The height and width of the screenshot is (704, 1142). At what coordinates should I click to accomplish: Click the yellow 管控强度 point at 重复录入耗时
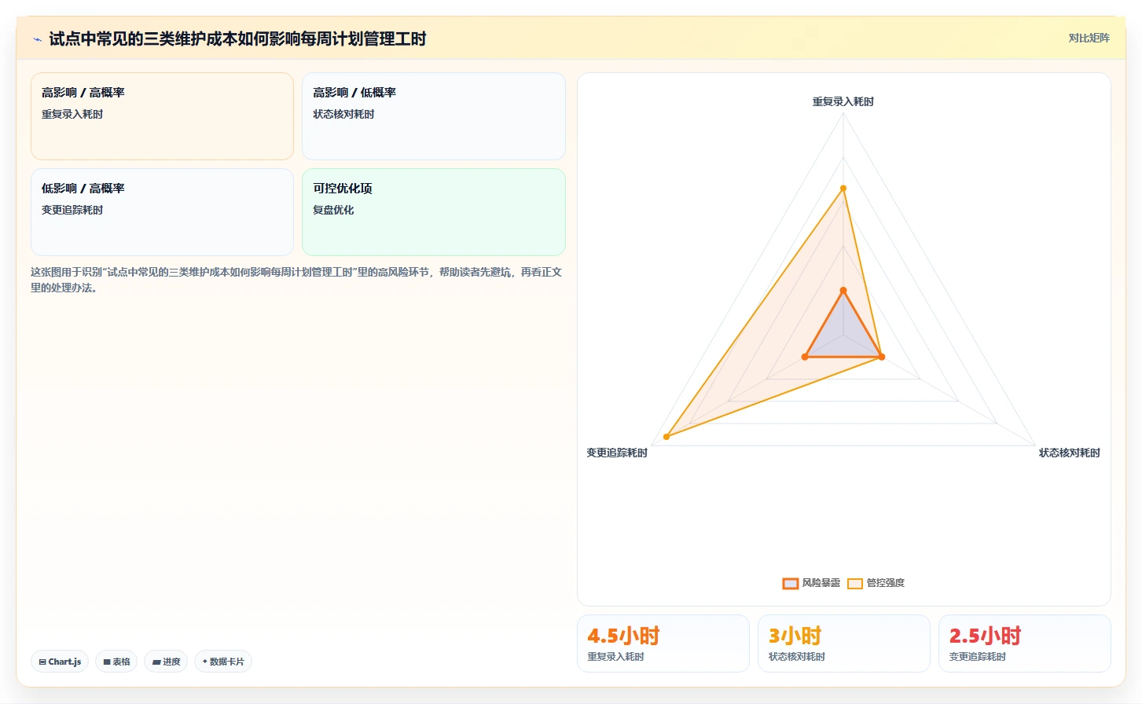pos(843,189)
